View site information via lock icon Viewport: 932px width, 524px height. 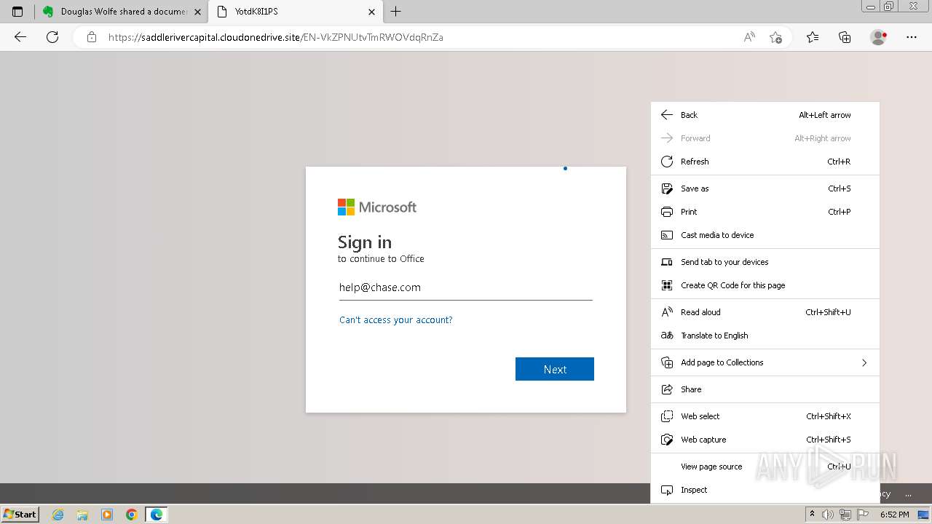(x=92, y=37)
